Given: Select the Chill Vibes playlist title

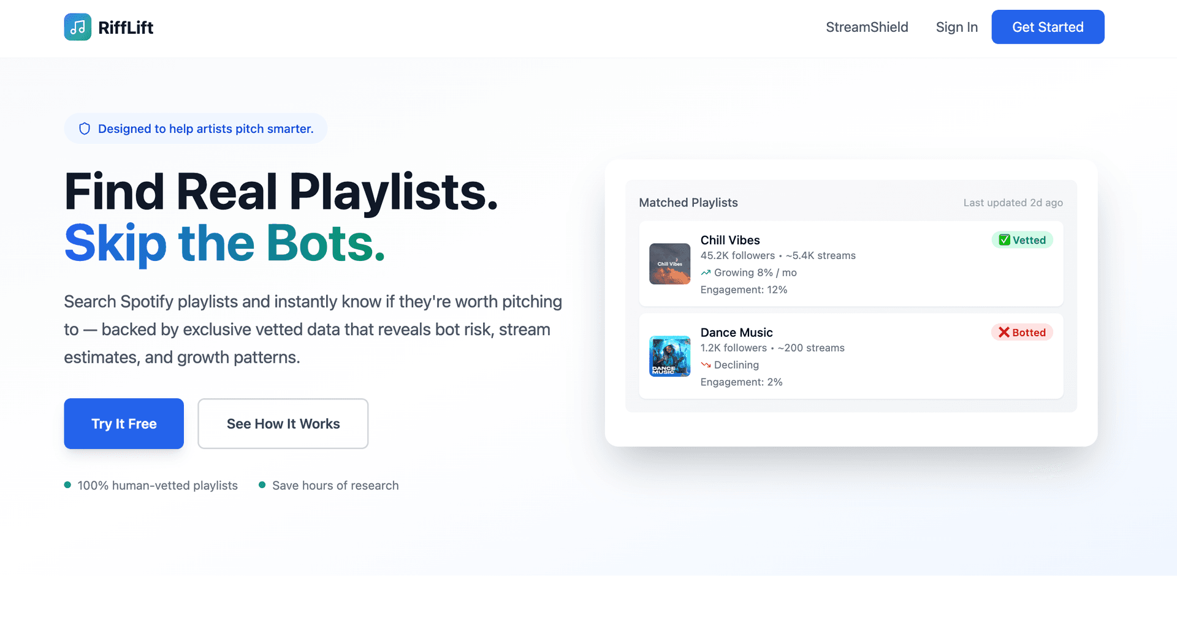Looking at the screenshot, I should tap(730, 240).
